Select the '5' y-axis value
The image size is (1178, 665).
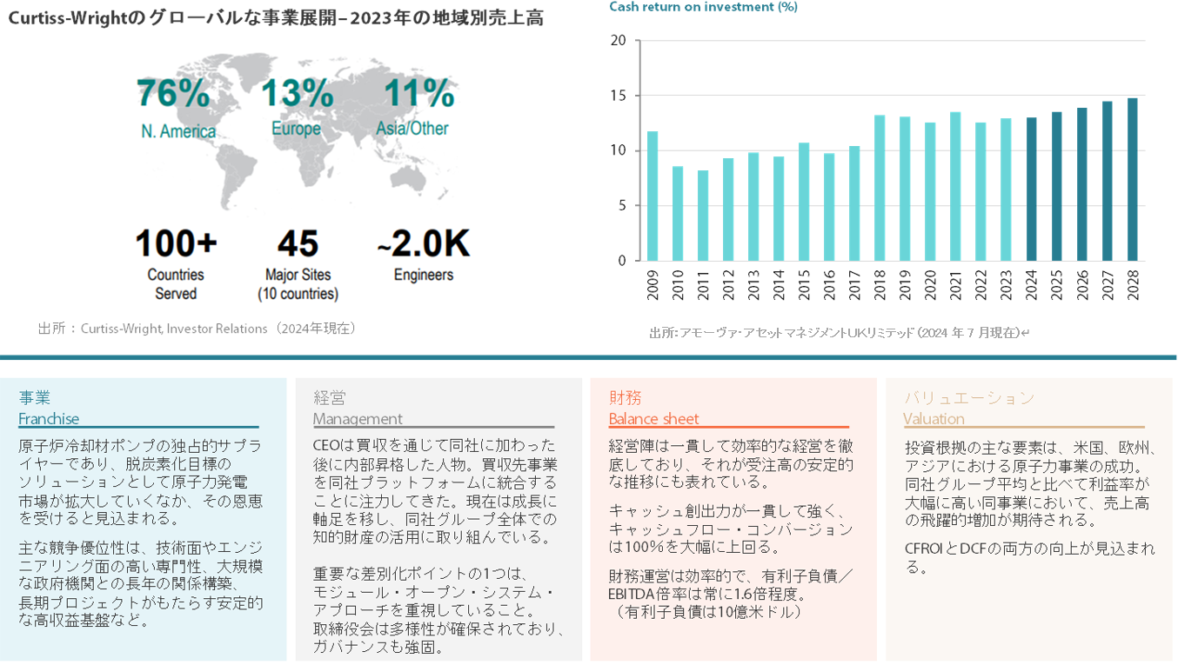pos(622,206)
